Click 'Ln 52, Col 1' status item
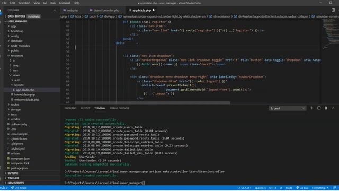The width and height of the screenshot is (339, 191). 244,188
